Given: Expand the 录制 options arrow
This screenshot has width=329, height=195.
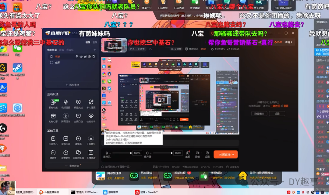Looking at the screenshot, I should [x=201, y=153].
